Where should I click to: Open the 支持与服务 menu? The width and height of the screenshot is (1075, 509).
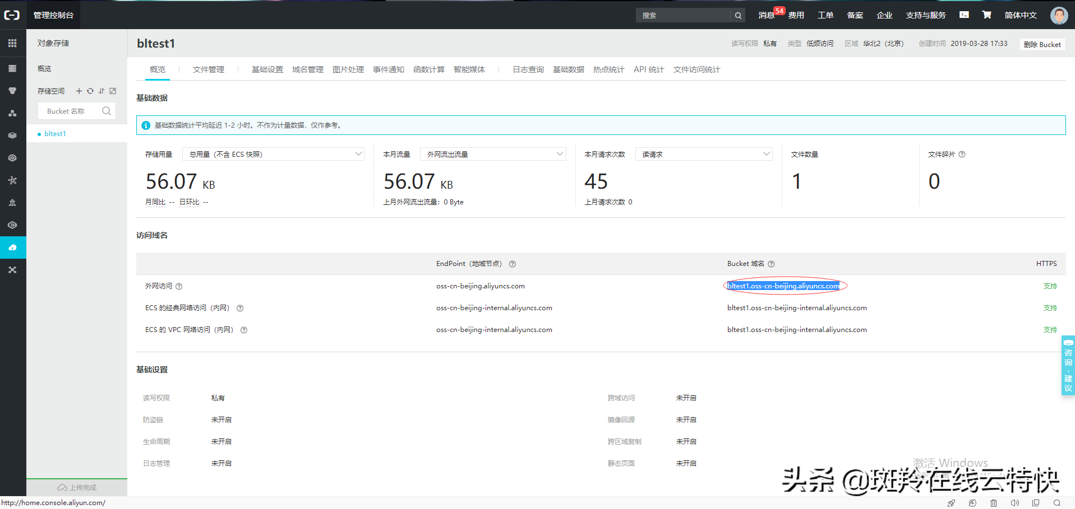[x=926, y=15]
